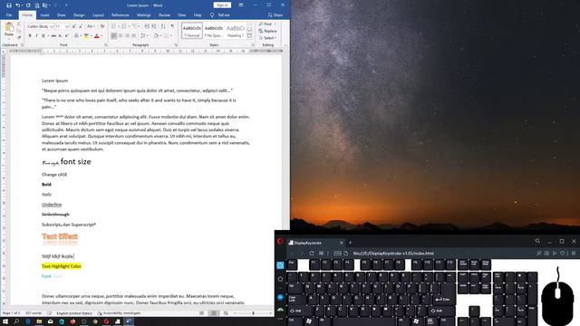Apply the Normal style
Screen dimensions: 580x326
[192, 31]
